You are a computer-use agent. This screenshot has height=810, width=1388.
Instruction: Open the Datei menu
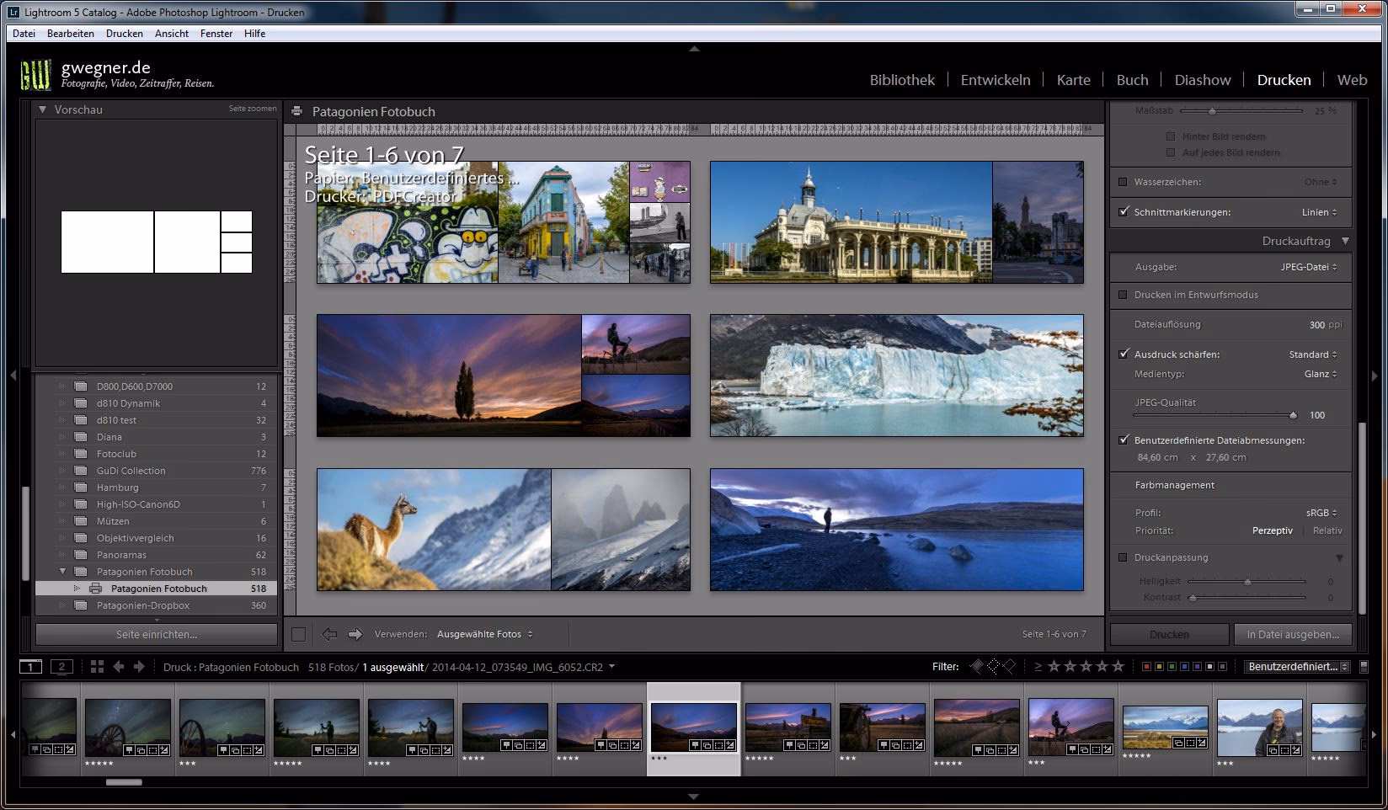pos(24,34)
